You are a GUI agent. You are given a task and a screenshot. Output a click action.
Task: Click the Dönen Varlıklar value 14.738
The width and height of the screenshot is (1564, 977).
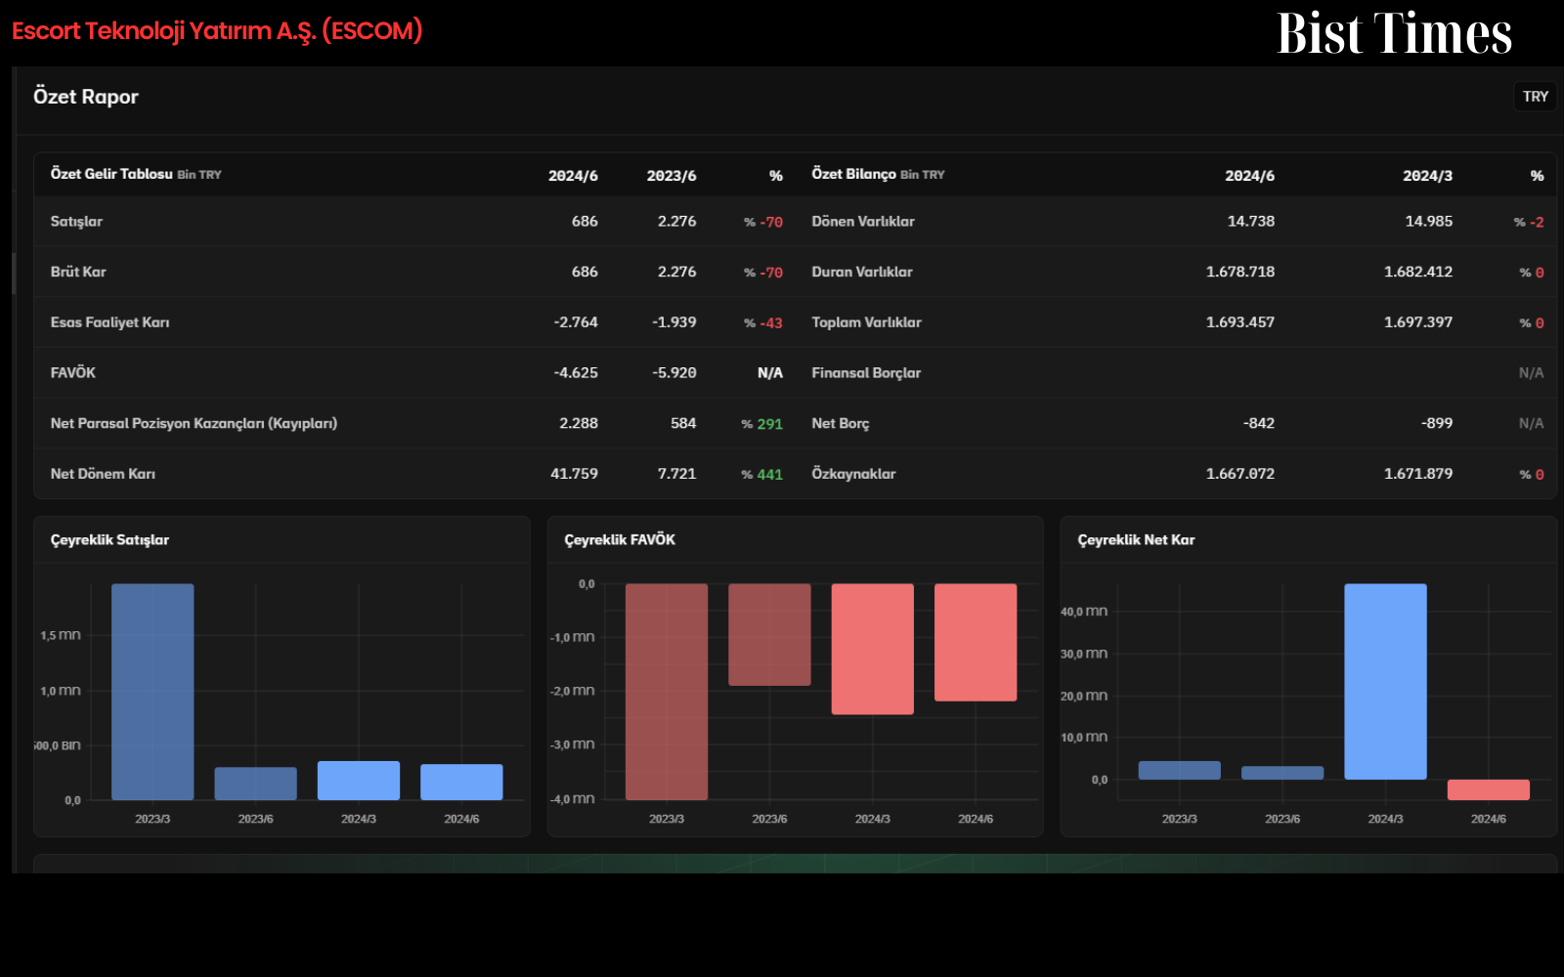[x=1251, y=222]
